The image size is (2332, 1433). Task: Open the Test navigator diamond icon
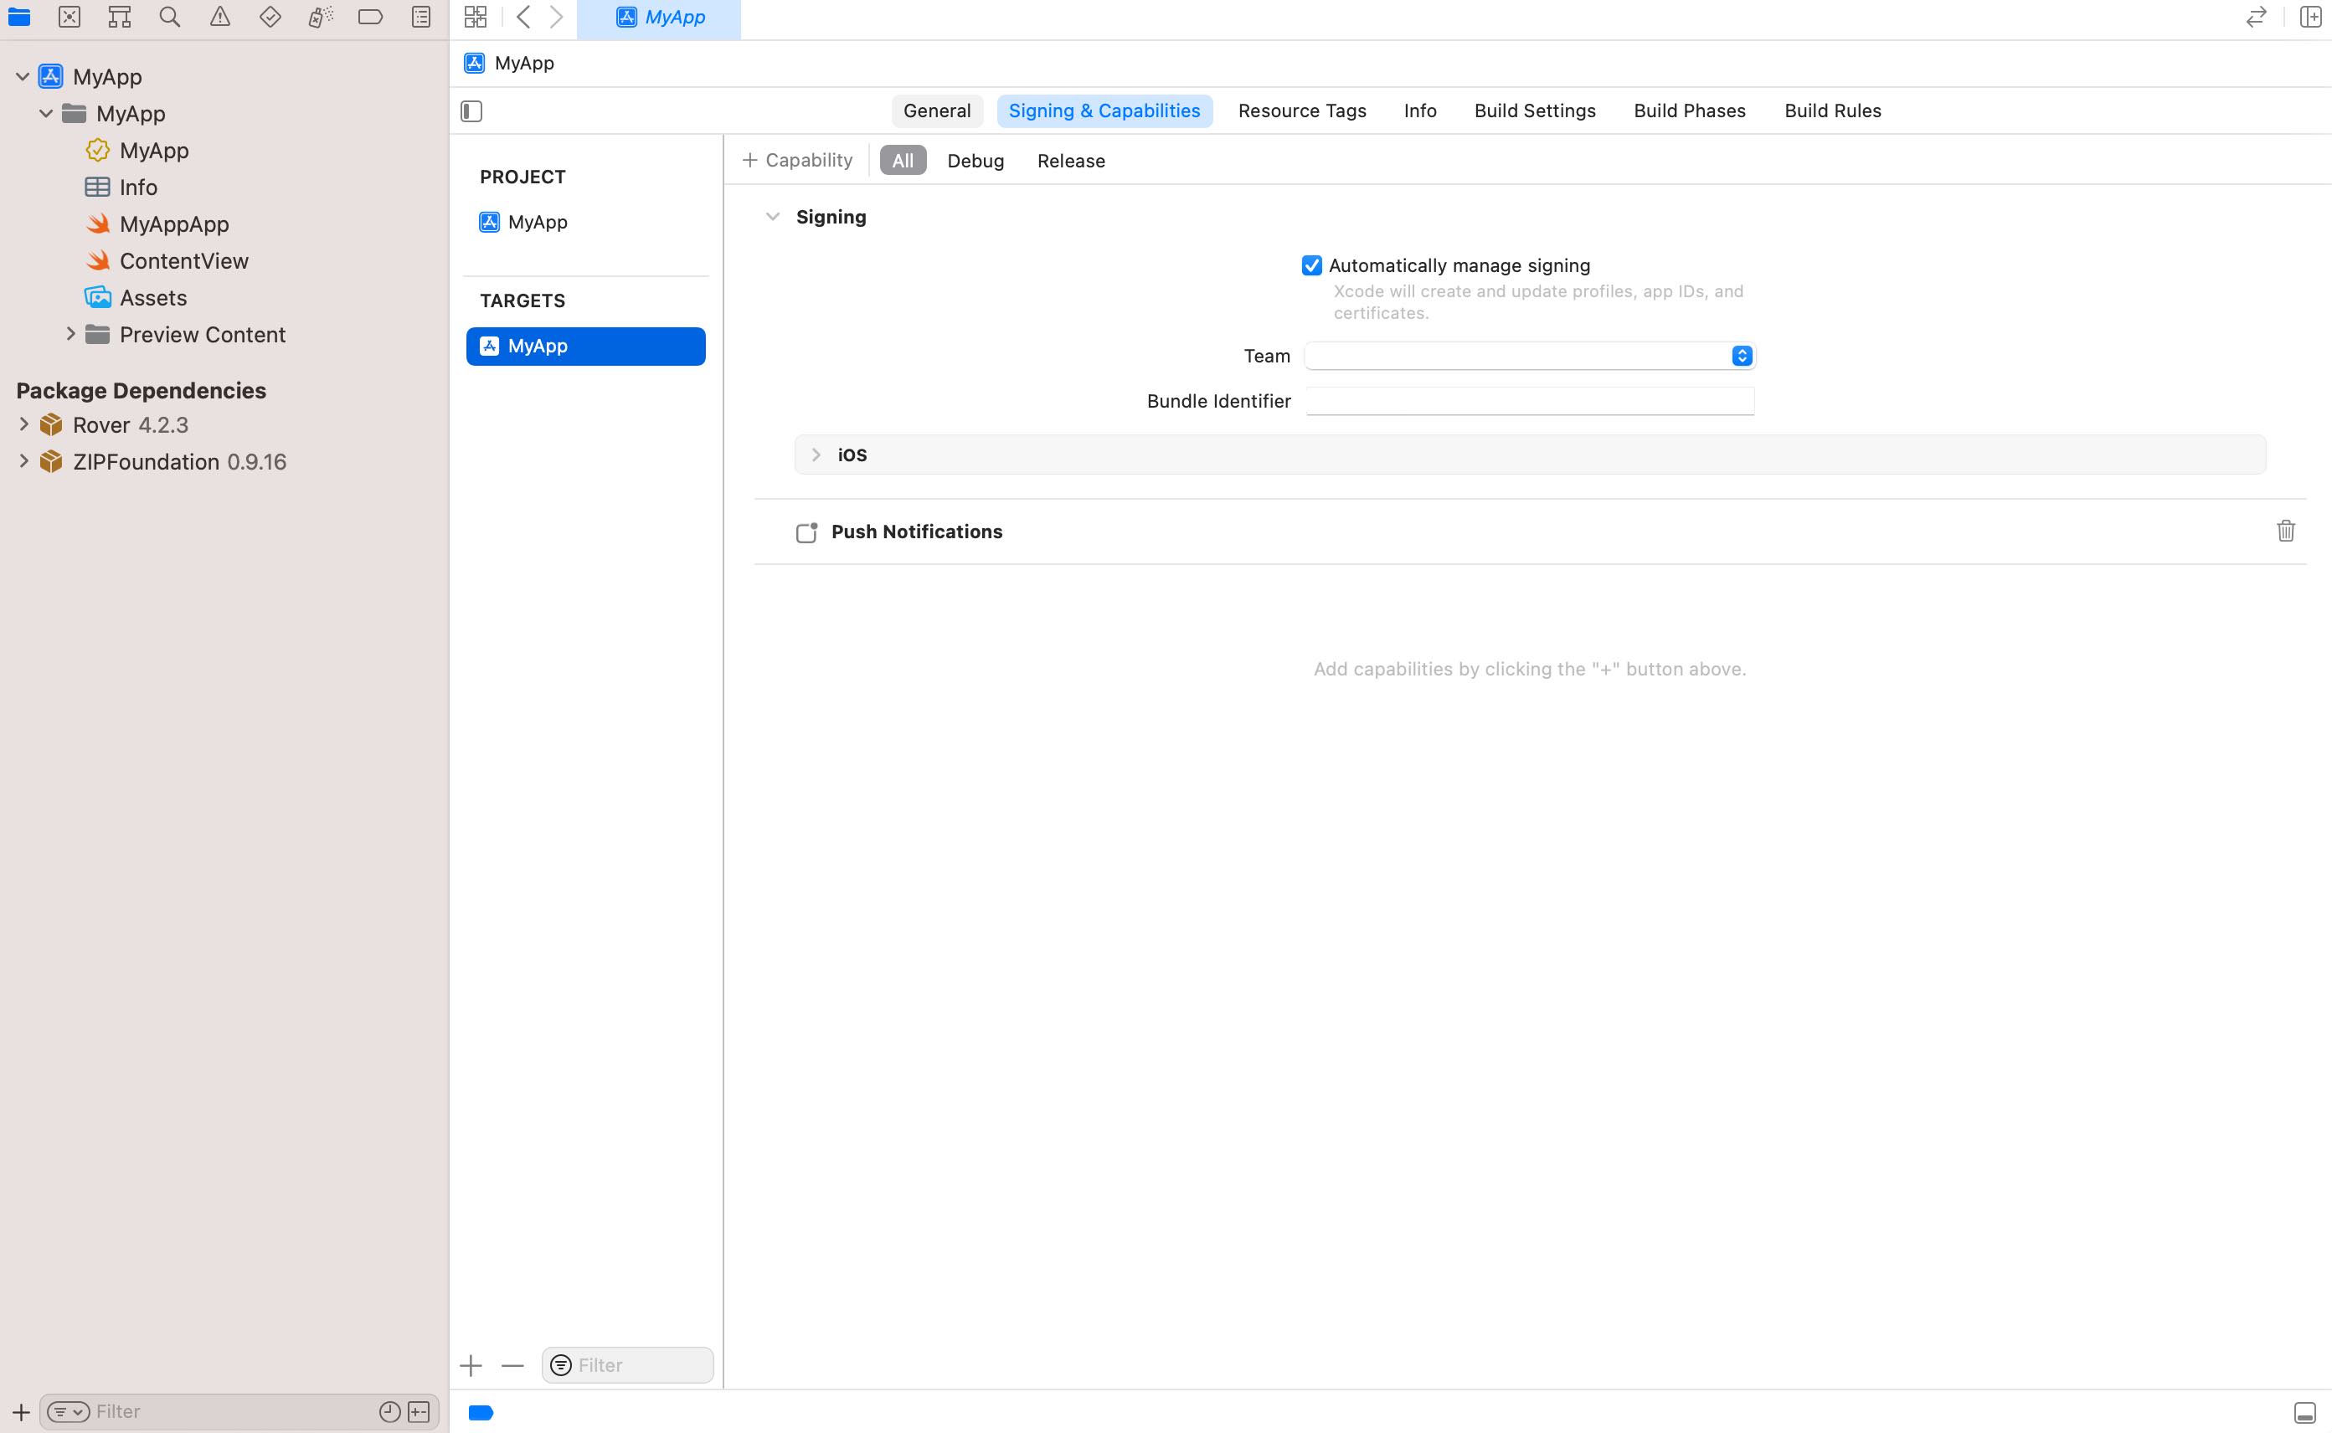point(270,17)
